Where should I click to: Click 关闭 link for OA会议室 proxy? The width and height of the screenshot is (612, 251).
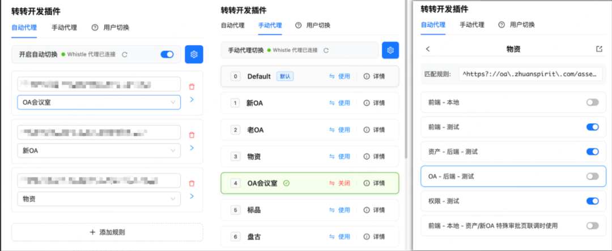click(339, 183)
